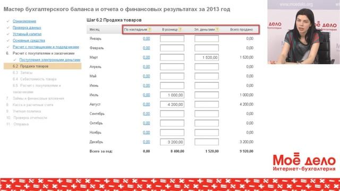This screenshot has height=191, width=340.
Task: Click help icon next to В розницу
Action: pyautogui.click(x=180, y=30)
